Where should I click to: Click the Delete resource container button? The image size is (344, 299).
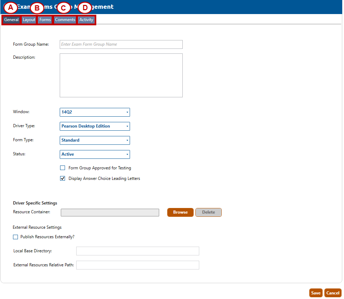point(208,212)
